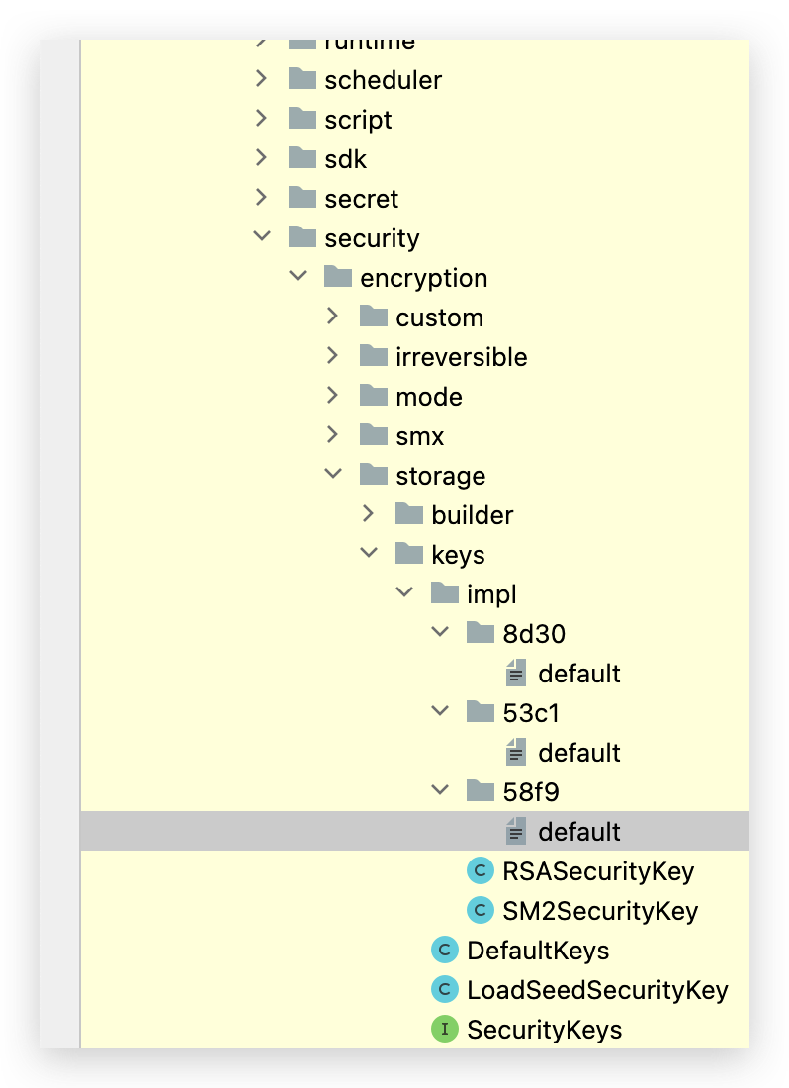Viewport: 789px width, 1088px height.
Task: Select the DefaultKeys class icon
Action: (x=444, y=950)
